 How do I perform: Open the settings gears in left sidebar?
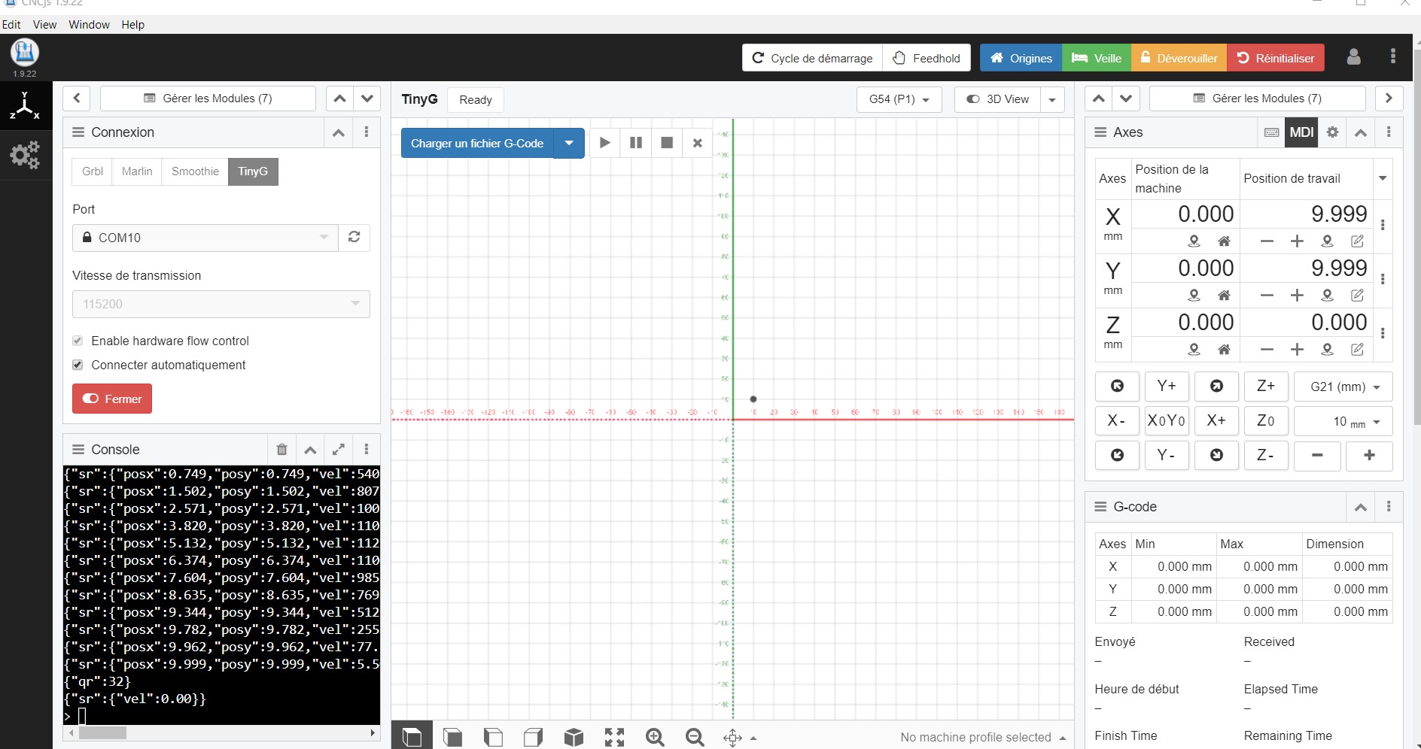pyautogui.click(x=24, y=156)
